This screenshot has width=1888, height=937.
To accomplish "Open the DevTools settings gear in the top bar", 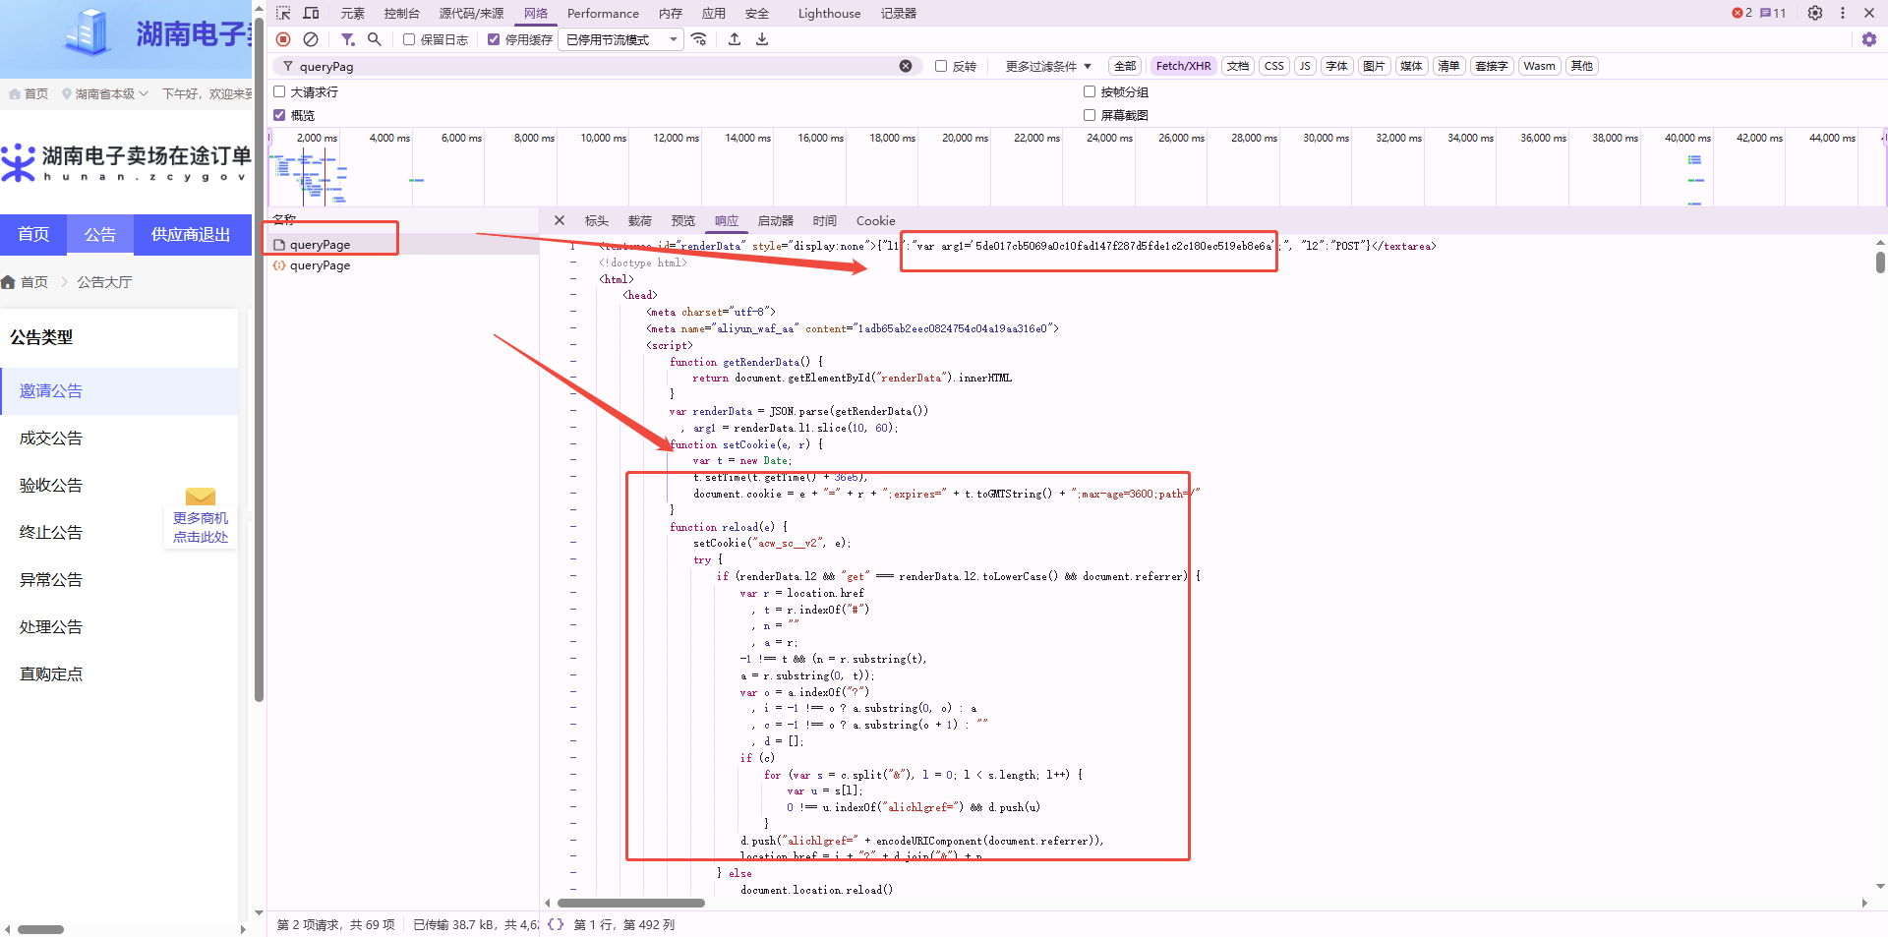I will [1815, 13].
